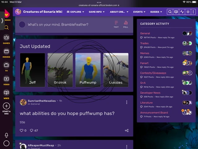
Task: Open the Literature category
Action: click(146, 103)
